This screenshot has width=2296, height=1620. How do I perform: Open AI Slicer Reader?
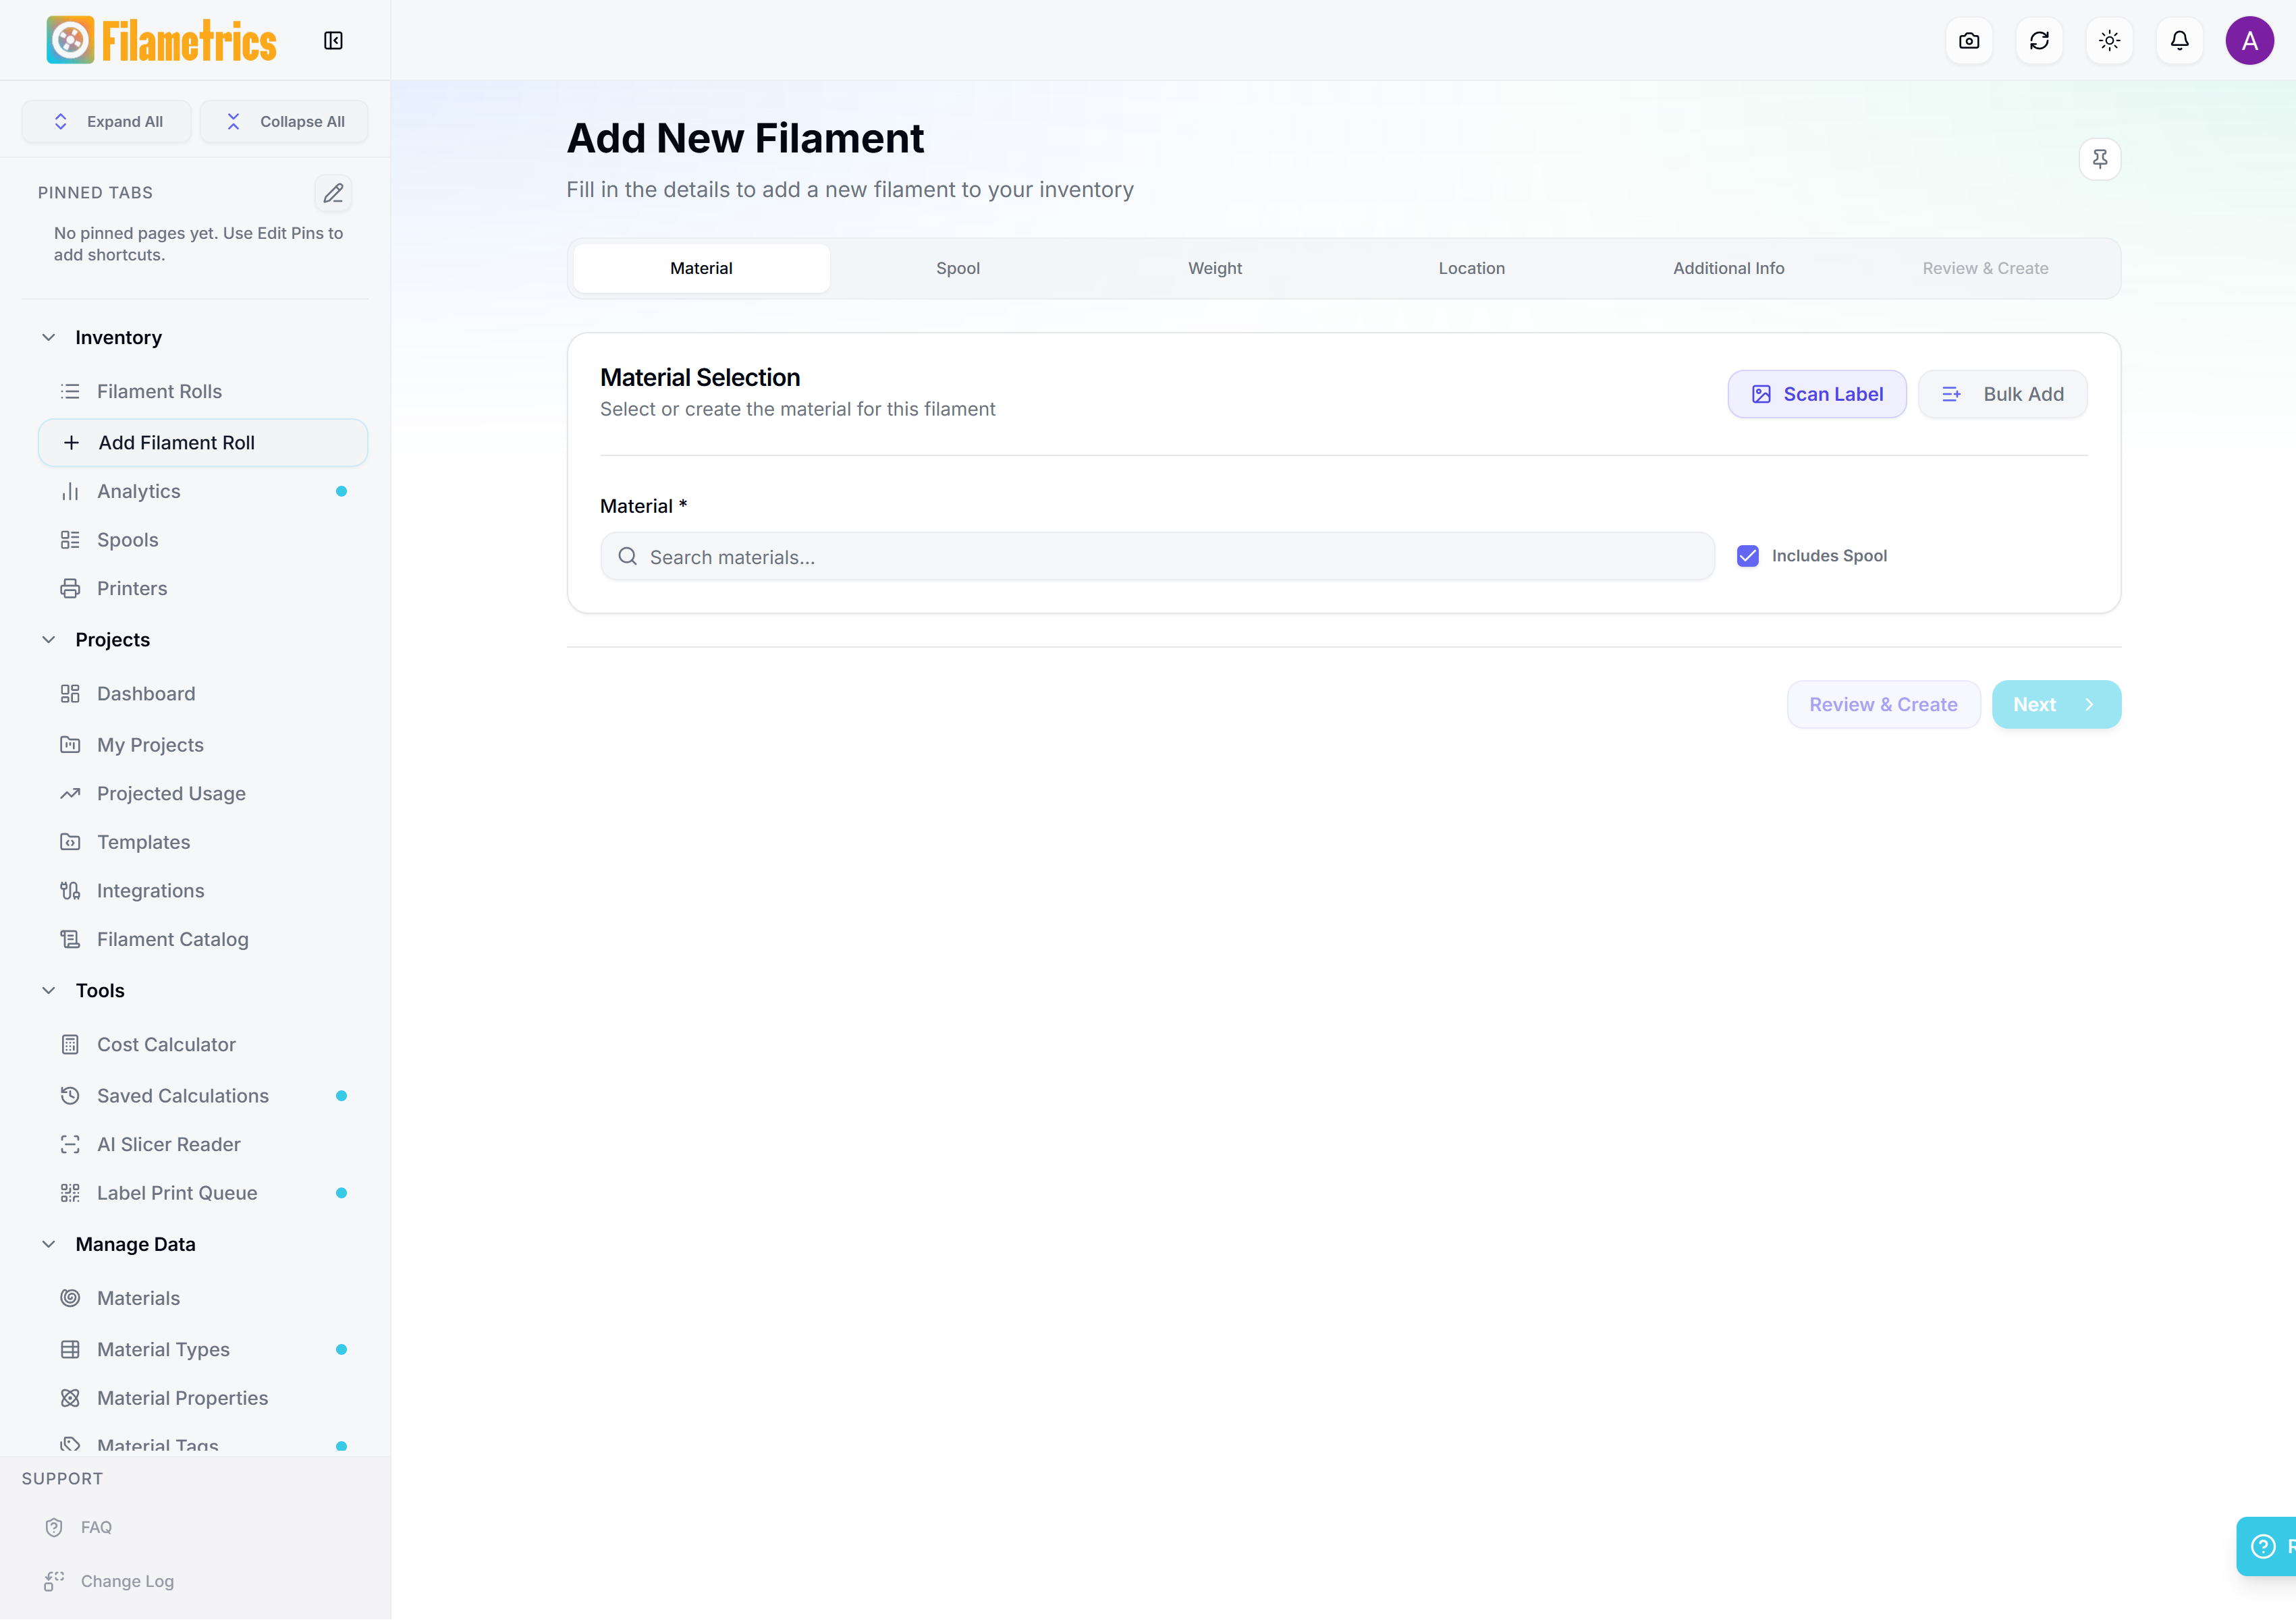click(x=203, y=1144)
